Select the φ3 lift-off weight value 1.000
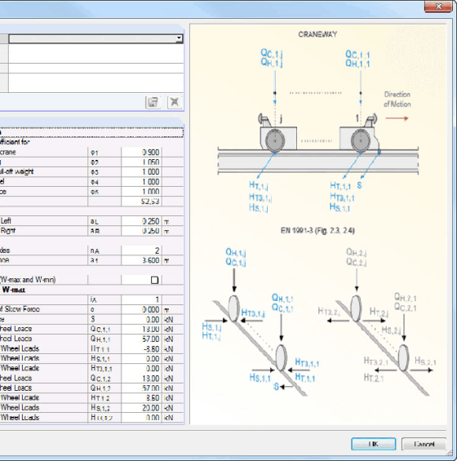 click(141, 171)
